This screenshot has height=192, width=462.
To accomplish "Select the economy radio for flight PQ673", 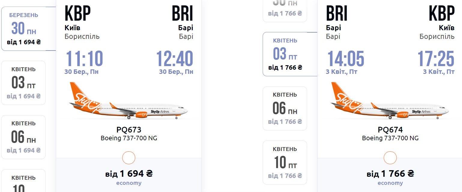I will (129, 158).
